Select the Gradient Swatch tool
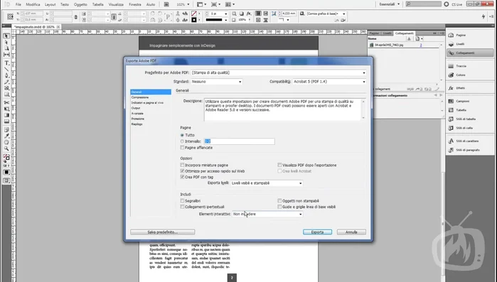The width and height of the screenshot is (497, 282). point(6,115)
